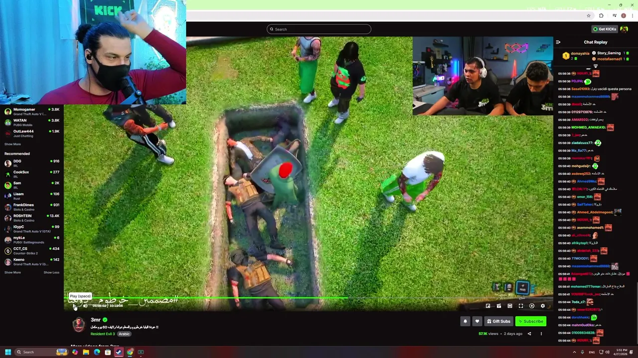The width and height of the screenshot is (638, 358).
Task: Open the Windows Start menu
Action: coord(8,352)
